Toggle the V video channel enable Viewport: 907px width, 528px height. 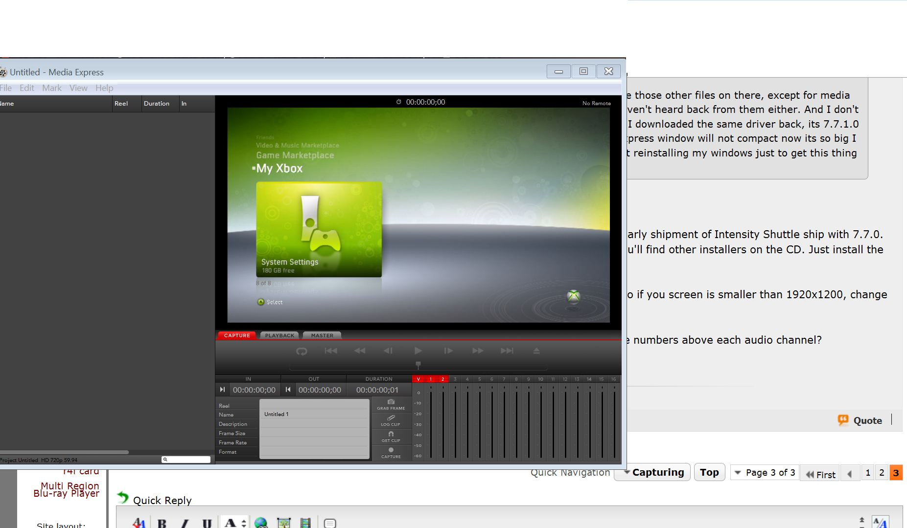tap(419, 379)
